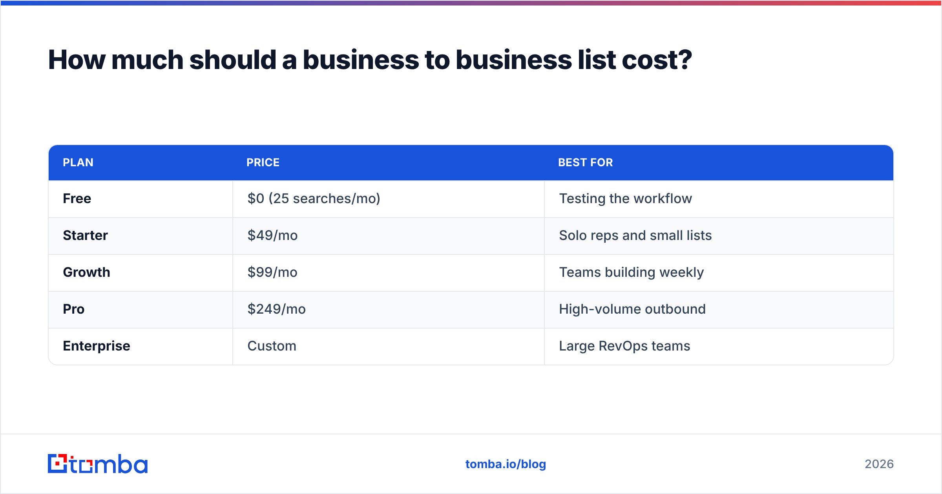Click the PLAN column header
Screen dimensions: 942x494
pos(78,162)
